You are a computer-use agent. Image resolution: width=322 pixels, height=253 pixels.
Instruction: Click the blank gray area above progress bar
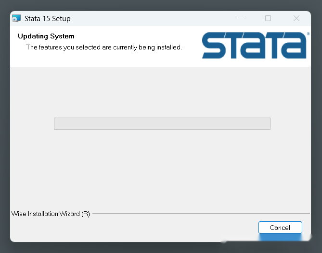click(160, 92)
